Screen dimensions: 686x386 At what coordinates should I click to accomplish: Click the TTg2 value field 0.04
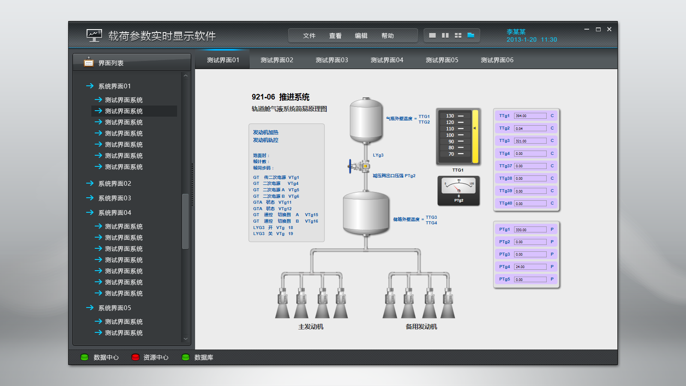pyautogui.click(x=530, y=128)
